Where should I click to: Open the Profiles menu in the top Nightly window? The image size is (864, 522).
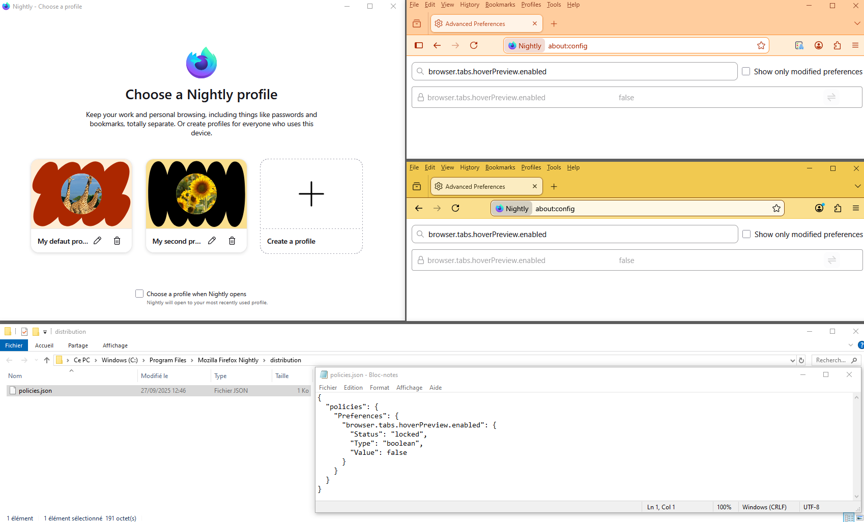point(531,5)
